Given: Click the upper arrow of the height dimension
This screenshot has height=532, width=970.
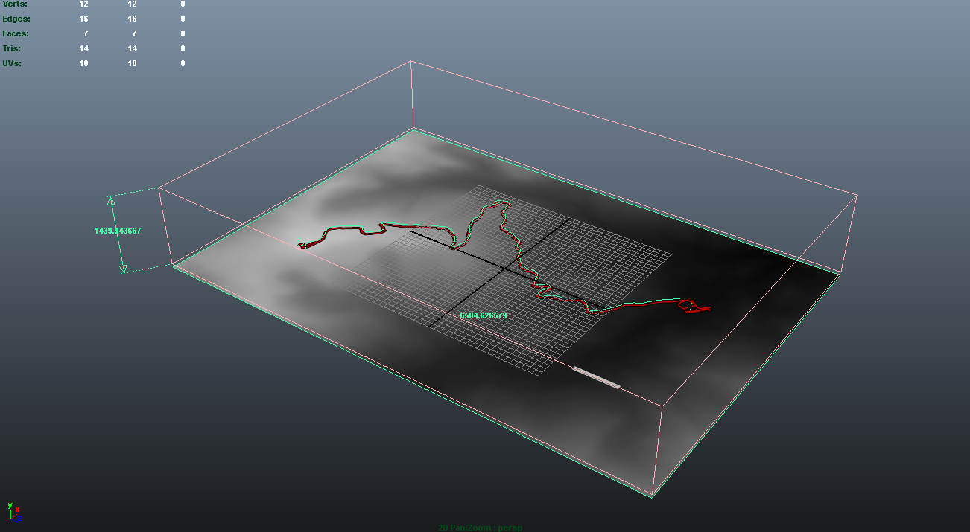Looking at the screenshot, I should pos(110,200).
